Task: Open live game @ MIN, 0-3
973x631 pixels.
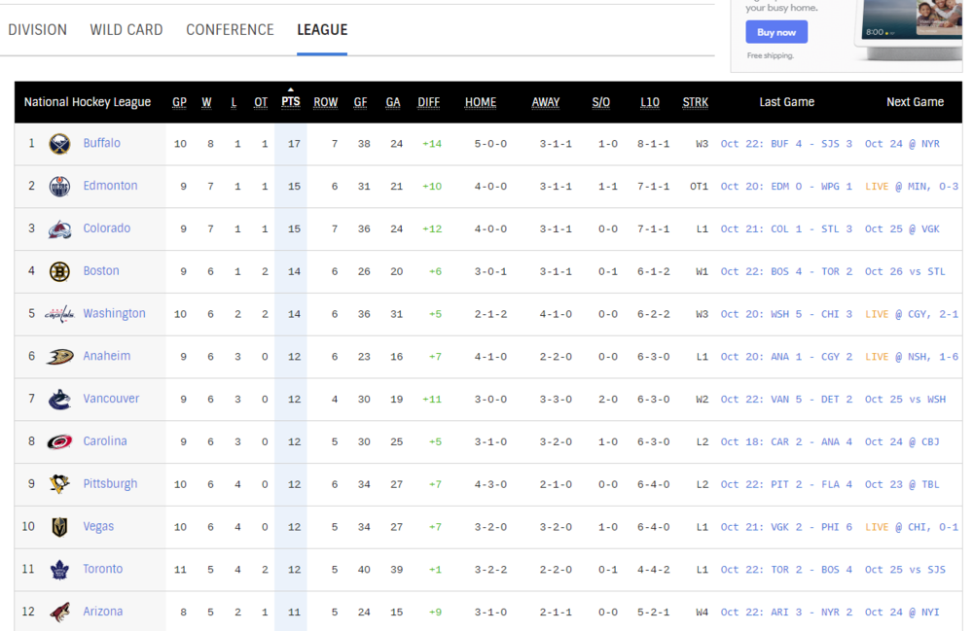Action: tap(912, 187)
